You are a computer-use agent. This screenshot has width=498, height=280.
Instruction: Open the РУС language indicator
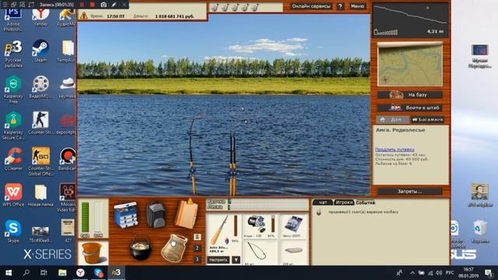(x=450, y=273)
